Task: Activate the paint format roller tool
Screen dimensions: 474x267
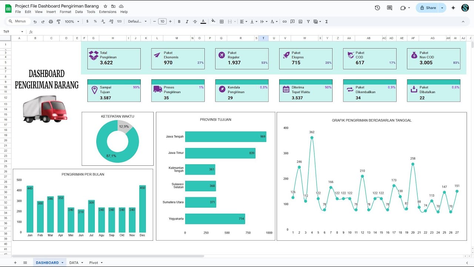Action: pos(59,22)
